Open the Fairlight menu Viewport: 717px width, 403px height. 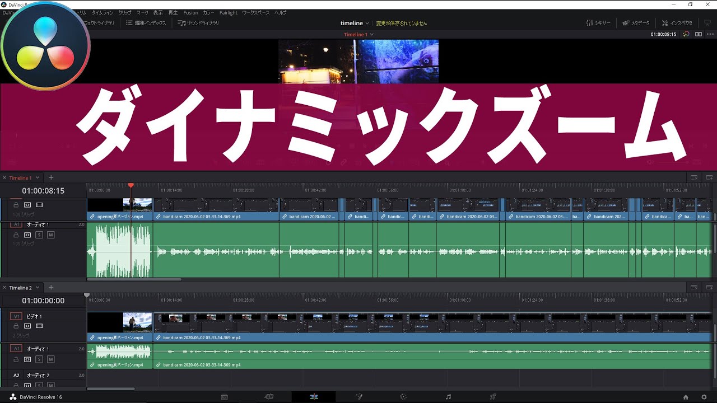click(x=229, y=12)
